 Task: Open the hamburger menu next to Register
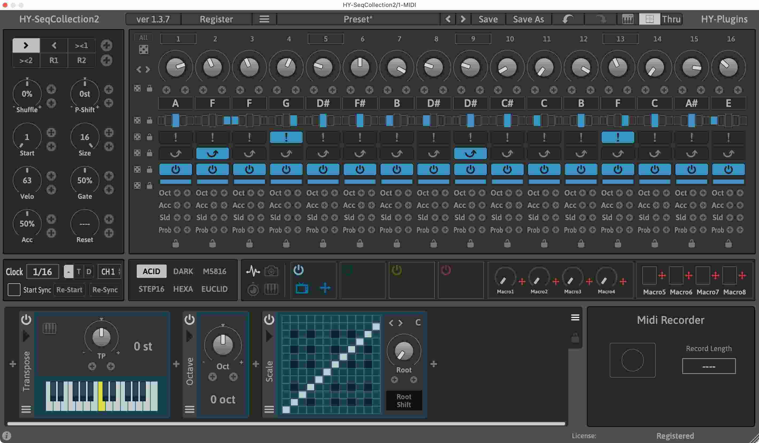click(264, 19)
